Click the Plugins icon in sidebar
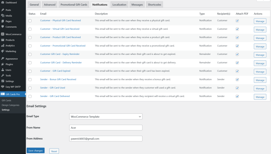The height and width of the screenshot is (154, 271). click(3, 64)
